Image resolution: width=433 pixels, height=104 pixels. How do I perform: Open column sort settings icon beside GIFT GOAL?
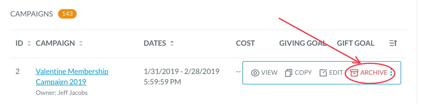[393, 43]
